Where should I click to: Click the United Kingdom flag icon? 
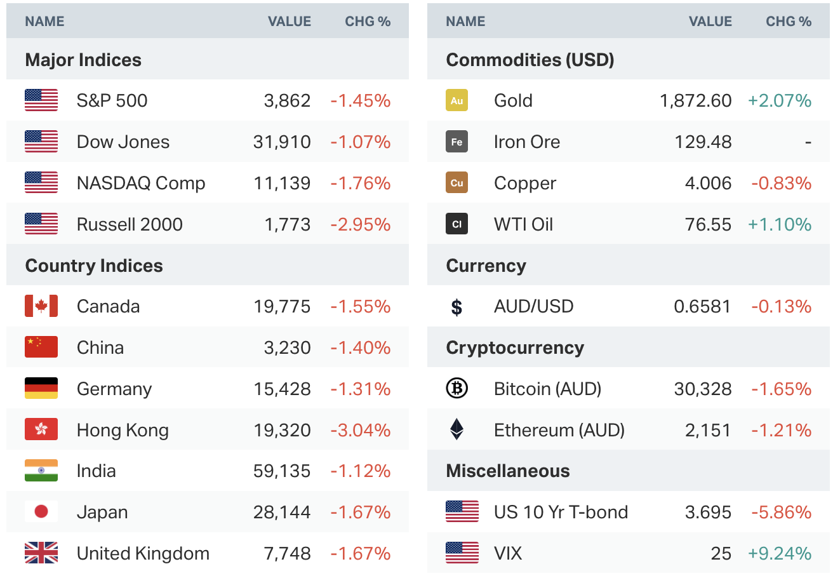click(41, 553)
